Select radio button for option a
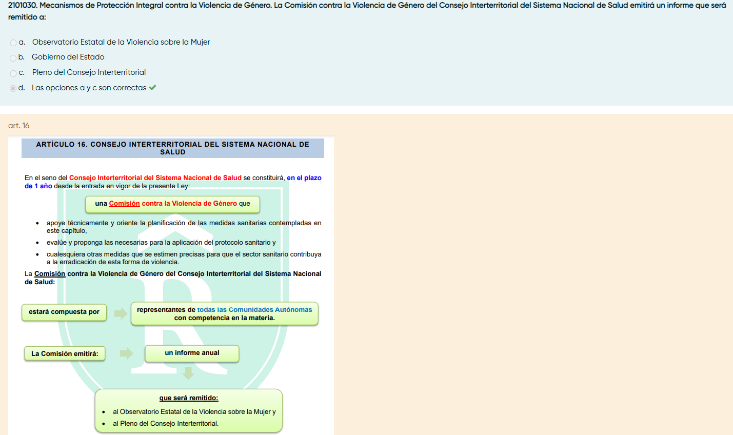733x435 pixels. (13, 43)
